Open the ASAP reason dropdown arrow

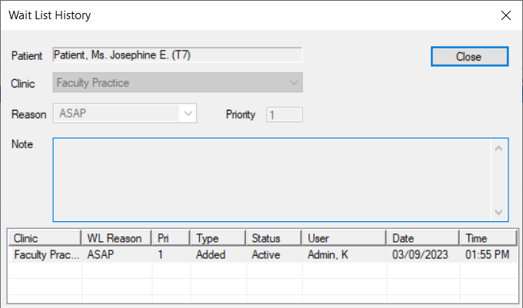coord(188,114)
